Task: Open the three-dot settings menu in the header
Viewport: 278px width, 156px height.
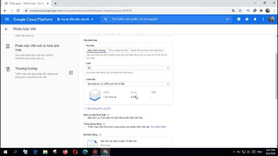Action: [x=263, y=19]
